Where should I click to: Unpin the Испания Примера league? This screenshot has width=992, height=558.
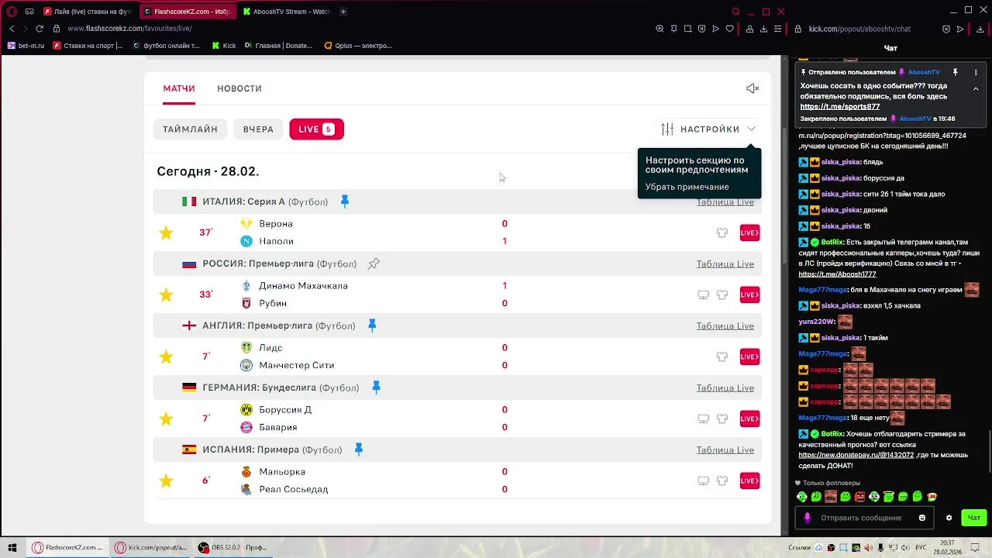pos(359,449)
